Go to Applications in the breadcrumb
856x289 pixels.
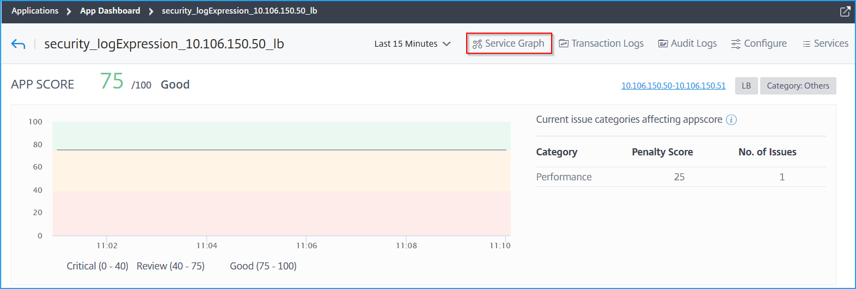click(35, 11)
